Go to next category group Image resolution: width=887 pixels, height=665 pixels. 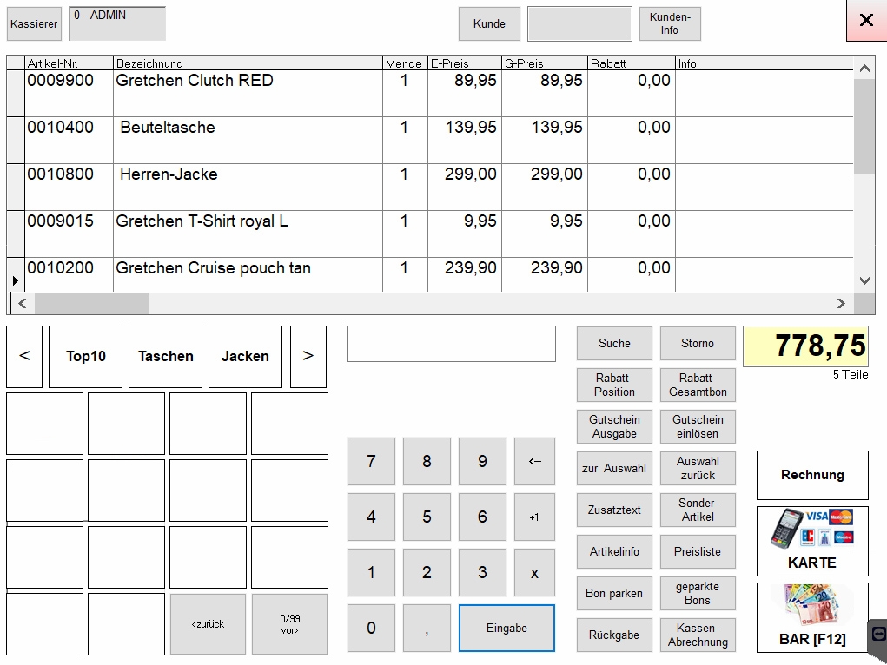(308, 356)
